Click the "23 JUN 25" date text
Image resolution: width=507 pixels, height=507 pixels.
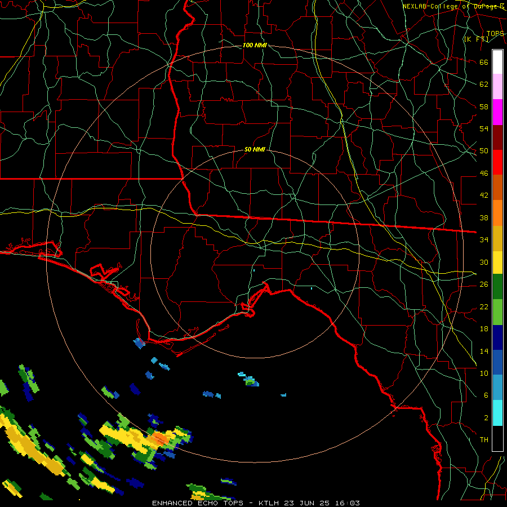306,503
